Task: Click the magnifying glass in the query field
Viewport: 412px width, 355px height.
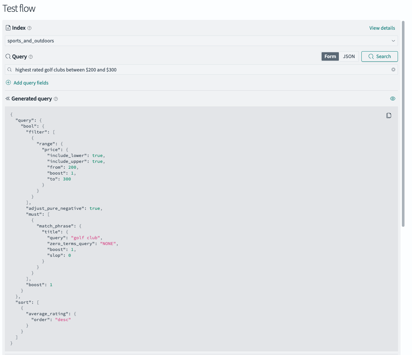Action: tap(9, 69)
